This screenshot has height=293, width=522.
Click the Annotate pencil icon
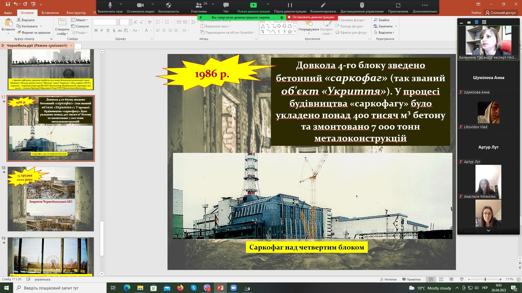pyautogui.click(x=323, y=5)
